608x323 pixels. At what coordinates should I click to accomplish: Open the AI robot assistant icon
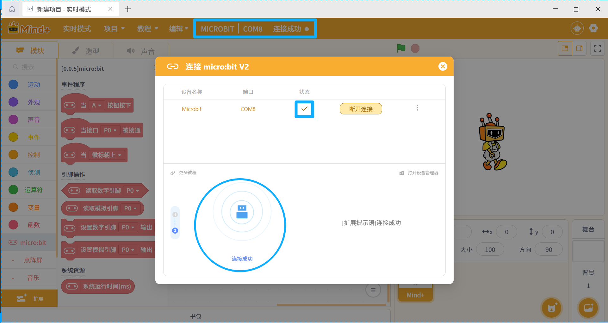click(577, 28)
